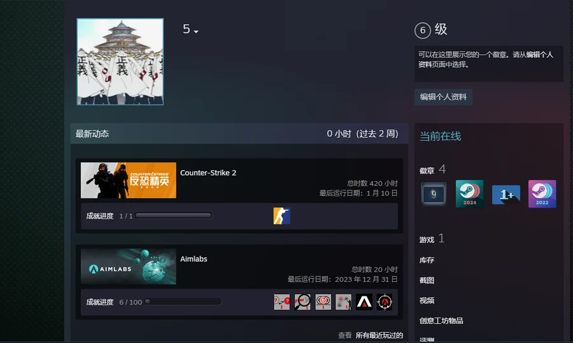Open the 游戏 games link
Screen dimensions: 573x343
pos(427,240)
